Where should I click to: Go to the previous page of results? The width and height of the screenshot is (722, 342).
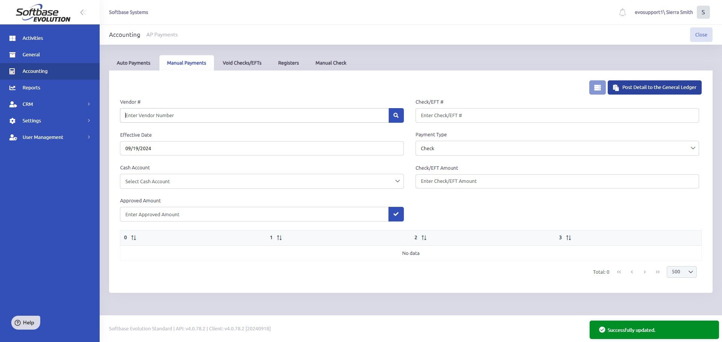click(632, 272)
